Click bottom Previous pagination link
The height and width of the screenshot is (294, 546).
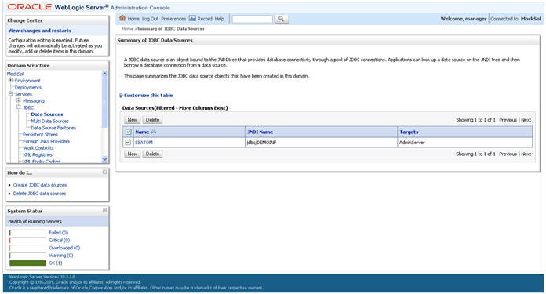pyautogui.click(x=508, y=154)
